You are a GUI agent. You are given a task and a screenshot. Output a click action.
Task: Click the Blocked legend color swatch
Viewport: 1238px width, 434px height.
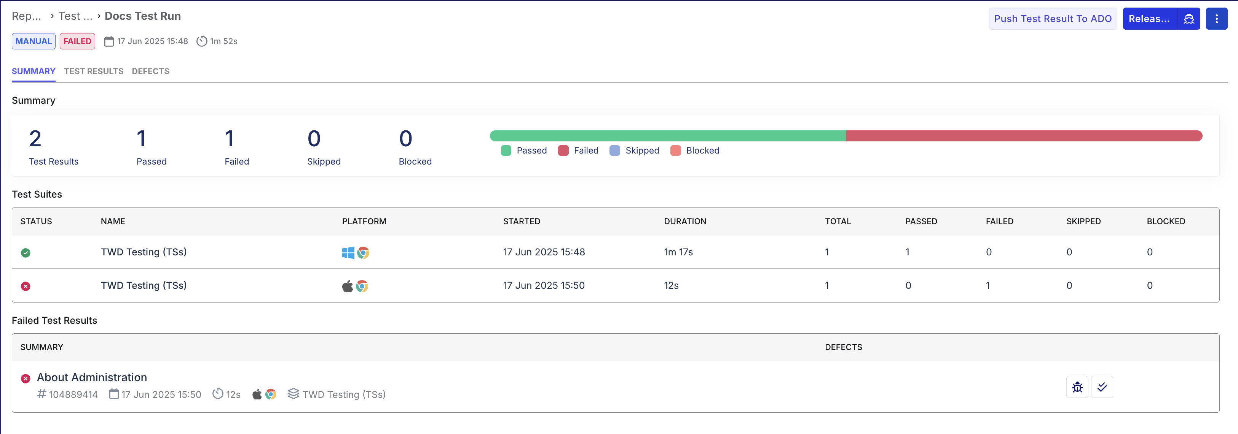(676, 150)
